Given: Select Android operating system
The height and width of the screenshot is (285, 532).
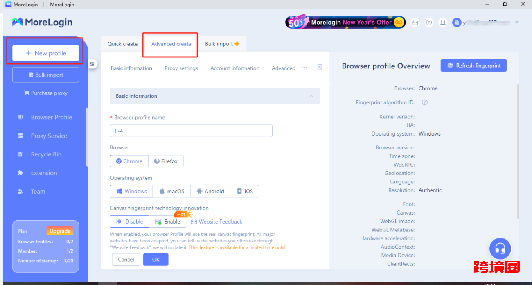Looking at the screenshot, I should 210,191.
